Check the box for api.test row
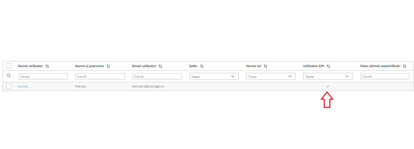The image size is (414, 149). [x=9, y=86]
